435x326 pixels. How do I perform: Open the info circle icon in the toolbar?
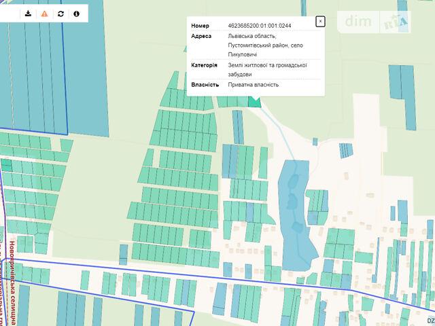[x=76, y=14]
